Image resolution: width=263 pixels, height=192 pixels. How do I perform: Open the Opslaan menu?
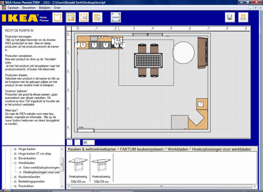[x=13, y=8]
